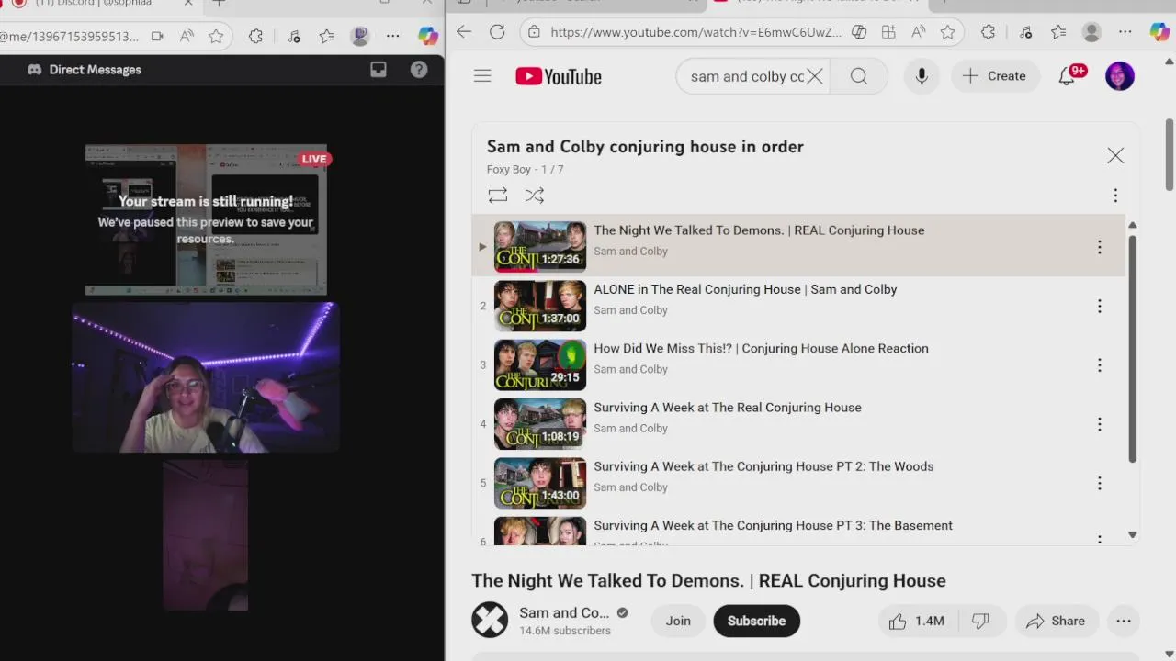The height and width of the screenshot is (661, 1176).
Task: Open Settings and more in Discord window
Action: tap(392, 37)
